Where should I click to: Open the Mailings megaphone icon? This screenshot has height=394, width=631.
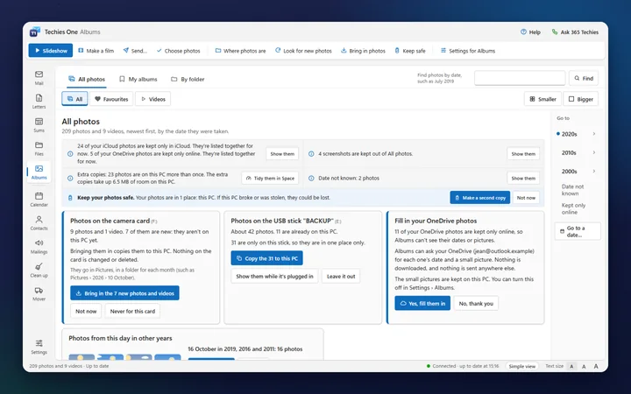coord(39,246)
